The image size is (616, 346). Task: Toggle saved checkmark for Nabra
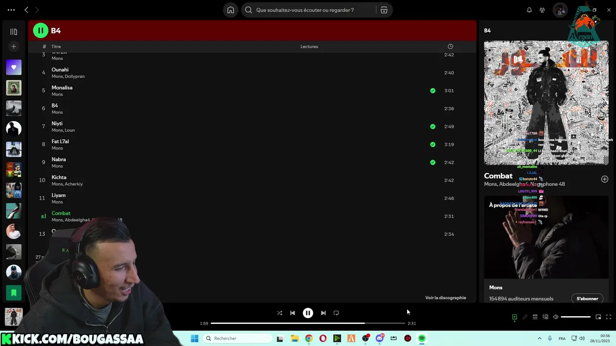(x=433, y=162)
